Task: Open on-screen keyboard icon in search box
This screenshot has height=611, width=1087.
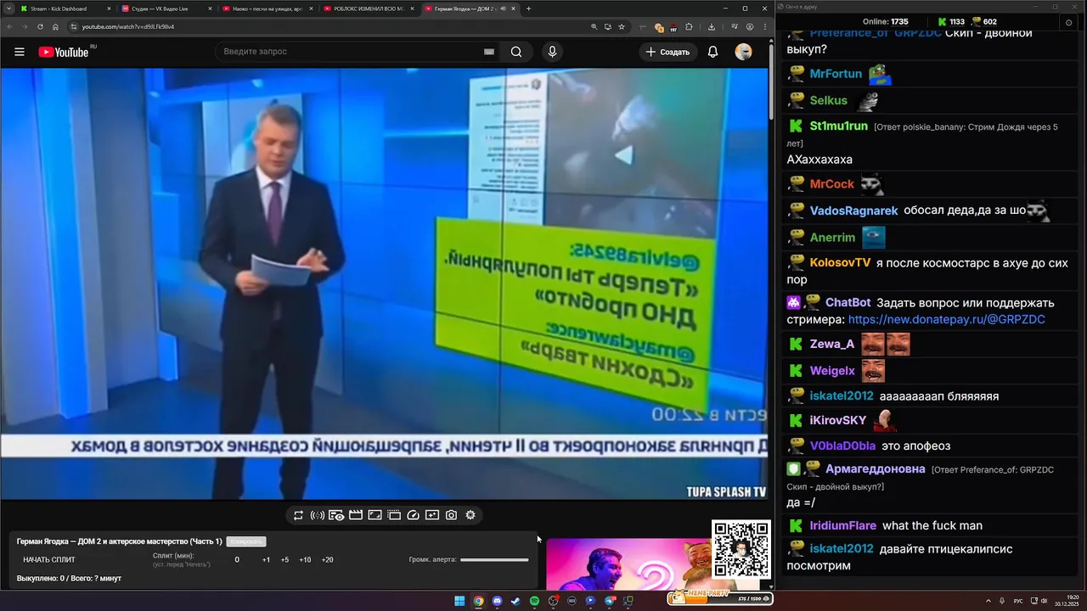Action: point(489,52)
